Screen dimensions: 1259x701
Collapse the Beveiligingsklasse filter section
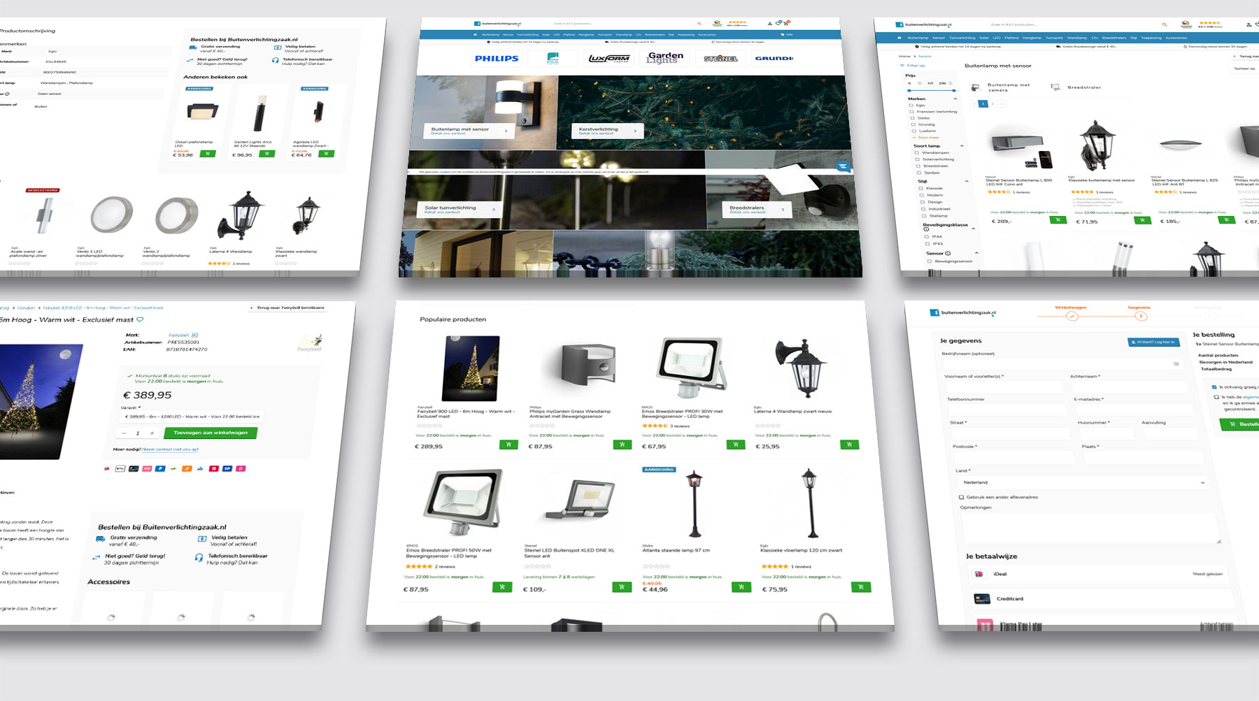tap(973, 229)
